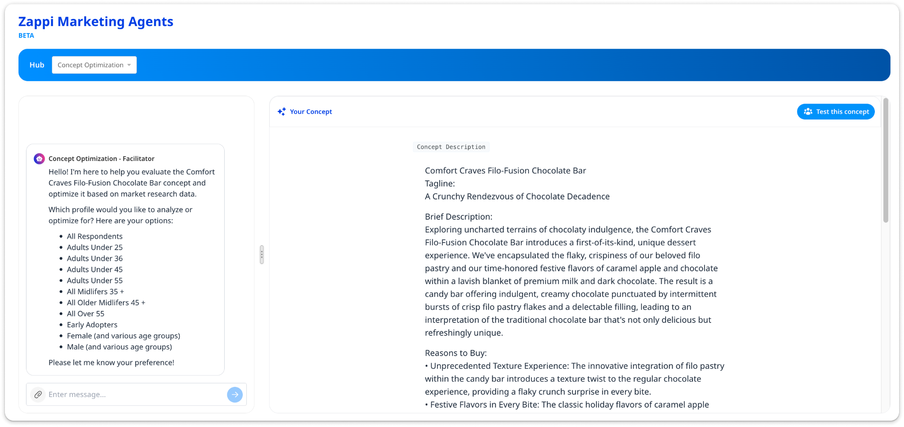The width and height of the screenshot is (904, 427).
Task: Click the Your Concept heading
Action: (311, 112)
